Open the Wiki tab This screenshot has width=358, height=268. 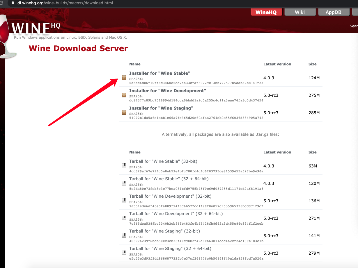point(300,12)
